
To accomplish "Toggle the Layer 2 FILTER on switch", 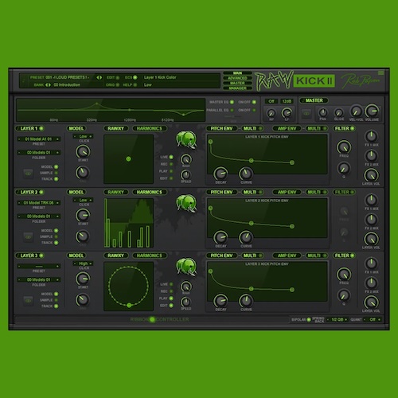I will click(352, 192).
